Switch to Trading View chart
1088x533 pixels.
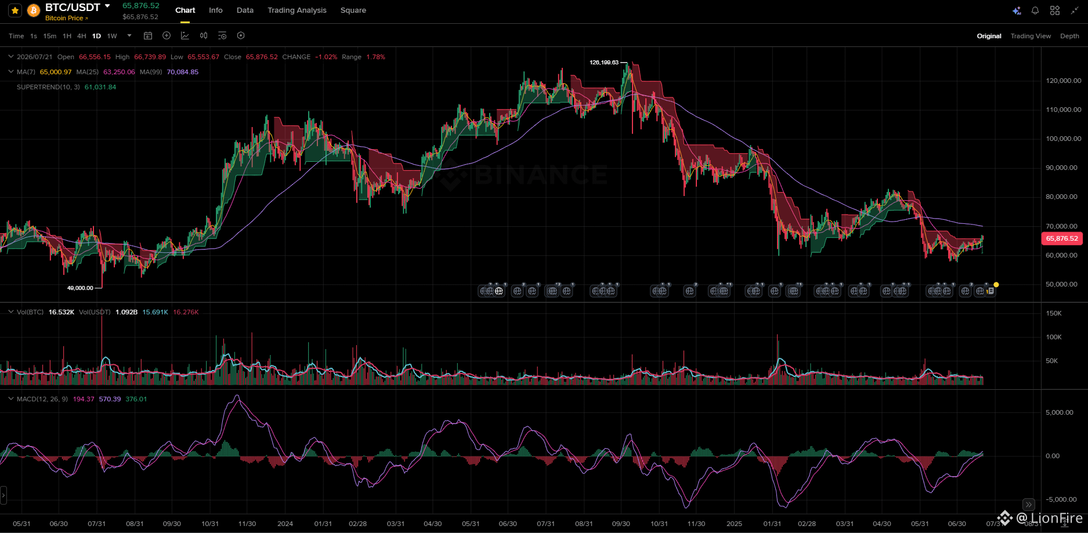(1031, 36)
